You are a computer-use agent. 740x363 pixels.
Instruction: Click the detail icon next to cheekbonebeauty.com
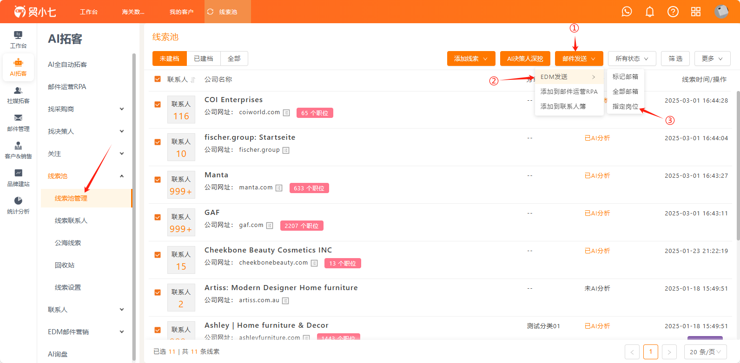[x=314, y=263]
